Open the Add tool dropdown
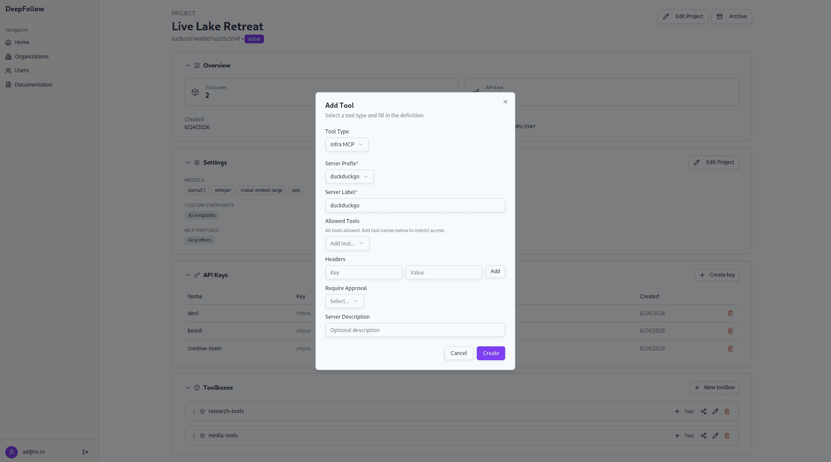This screenshot has height=462, width=831. [347, 244]
